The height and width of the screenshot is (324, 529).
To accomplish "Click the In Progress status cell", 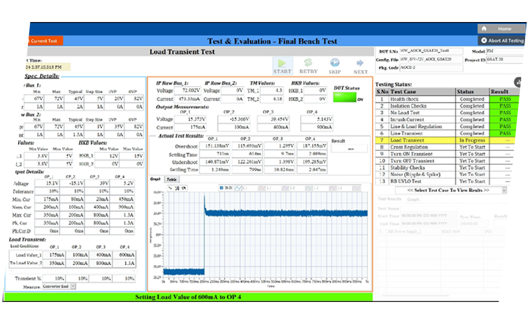I will point(472,140).
